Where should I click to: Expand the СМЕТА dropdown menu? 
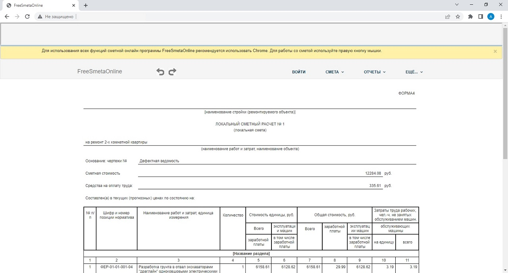click(335, 72)
